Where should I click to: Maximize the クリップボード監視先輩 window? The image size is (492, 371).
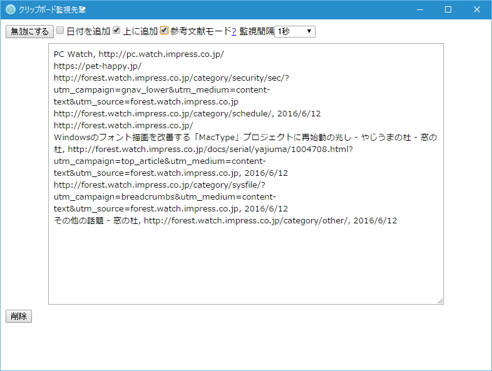(448, 9)
